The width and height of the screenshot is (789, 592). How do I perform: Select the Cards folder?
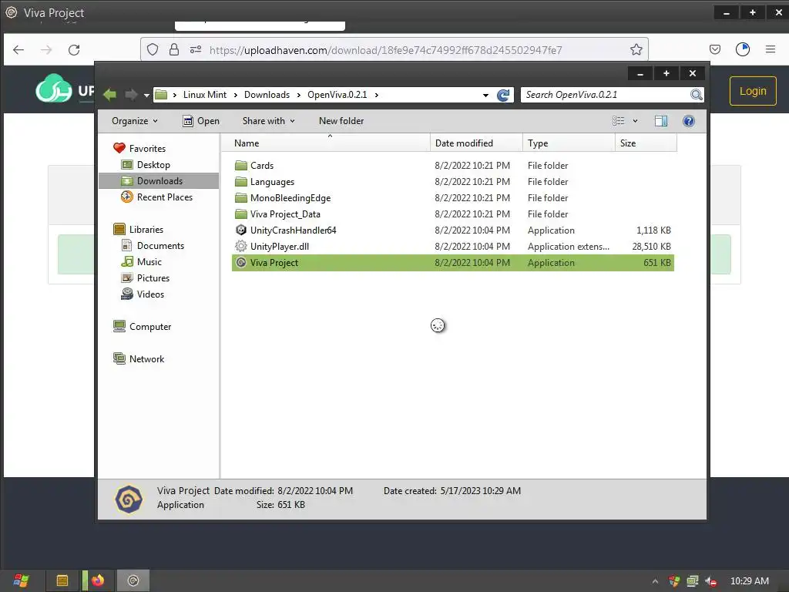click(453, 165)
